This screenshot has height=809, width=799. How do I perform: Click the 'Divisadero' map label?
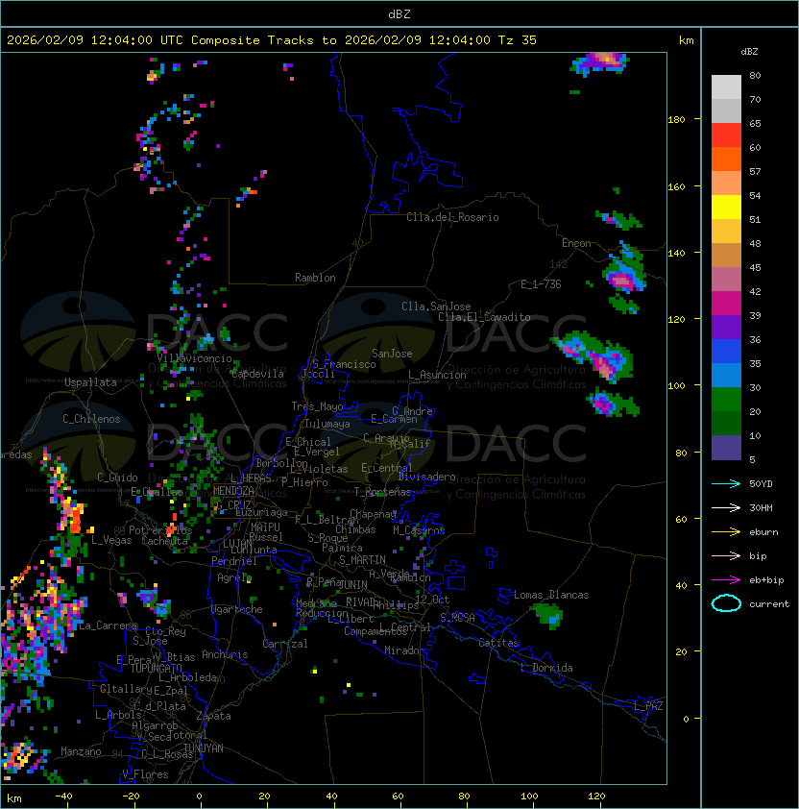pos(427,477)
